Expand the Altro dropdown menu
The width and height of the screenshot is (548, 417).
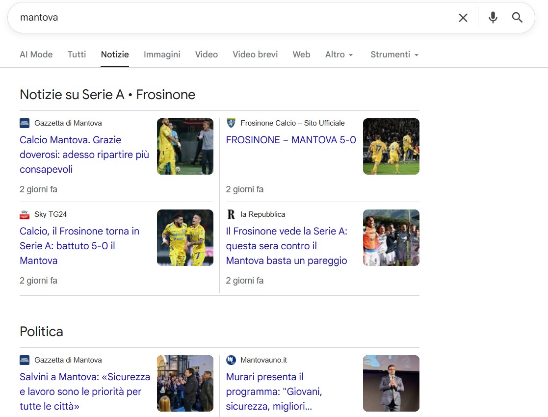coord(339,54)
